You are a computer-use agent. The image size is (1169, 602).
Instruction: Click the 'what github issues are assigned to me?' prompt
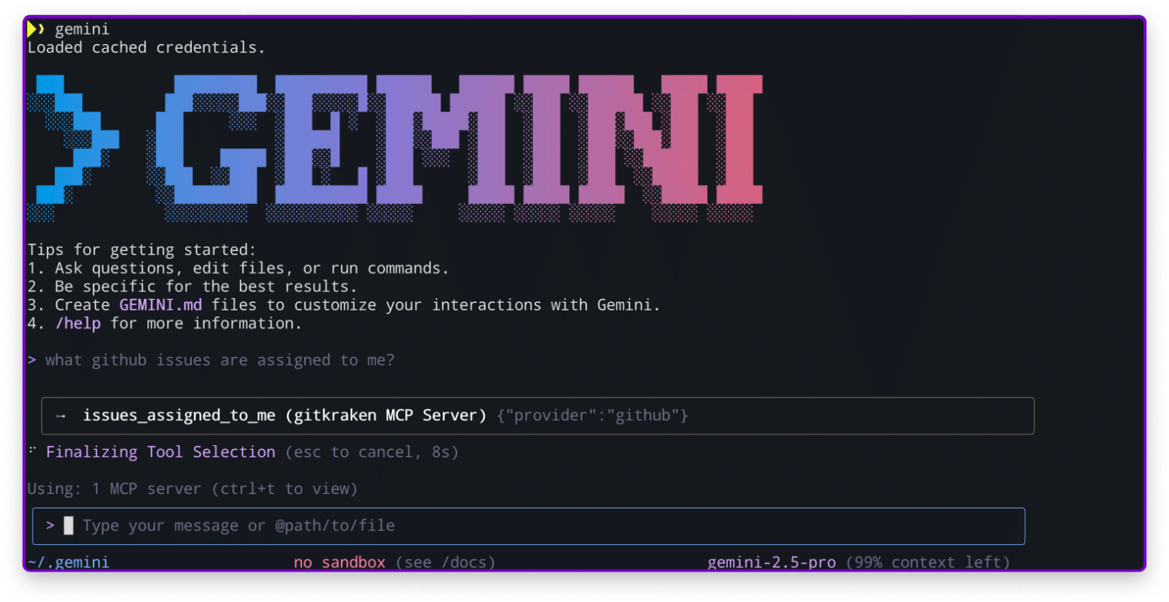tap(220, 360)
